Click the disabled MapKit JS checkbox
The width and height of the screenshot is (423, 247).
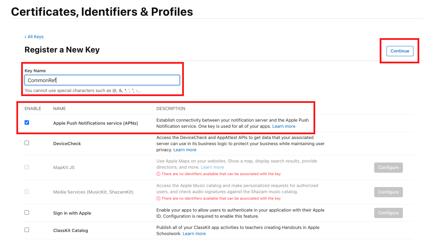tap(27, 167)
